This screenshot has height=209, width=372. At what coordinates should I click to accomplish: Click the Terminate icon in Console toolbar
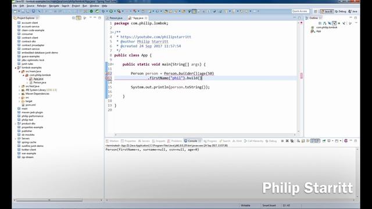[282, 141]
